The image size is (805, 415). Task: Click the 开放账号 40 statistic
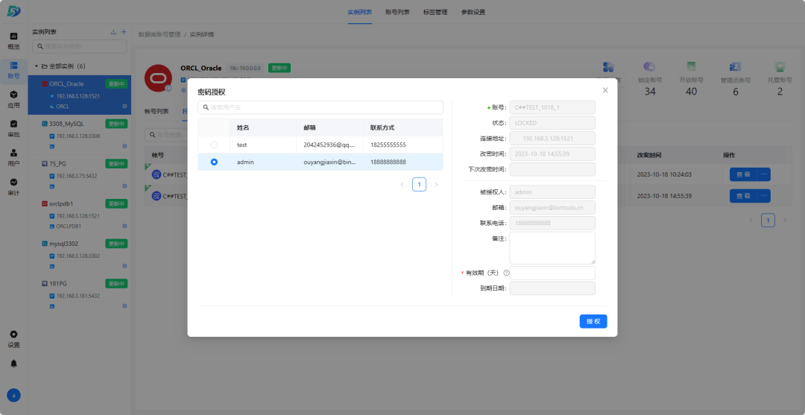pyautogui.click(x=692, y=80)
